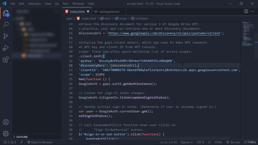Open the Source Control view
The width and height of the screenshot is (258, 145).
[x=6, y=36]
